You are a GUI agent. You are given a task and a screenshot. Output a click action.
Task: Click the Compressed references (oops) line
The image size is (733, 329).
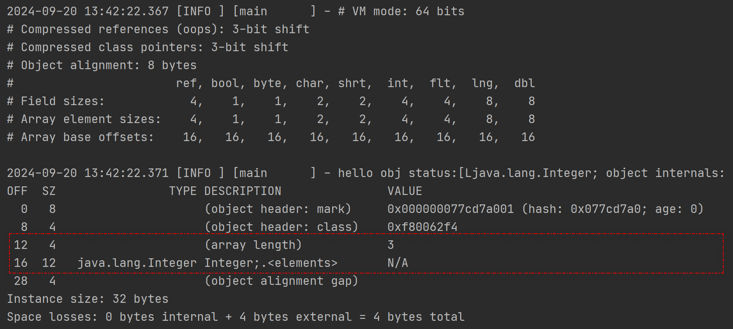(x=158, y=29)
